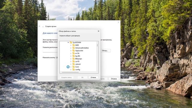Click the location input field in the wizard

50,51
